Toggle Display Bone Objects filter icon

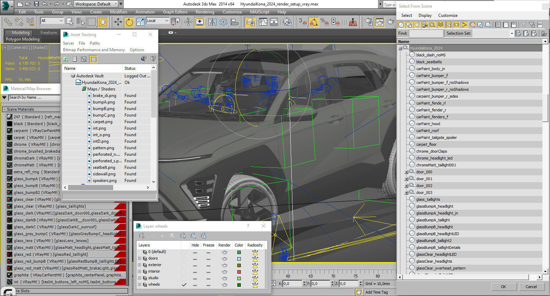click(x=464, y=25)
